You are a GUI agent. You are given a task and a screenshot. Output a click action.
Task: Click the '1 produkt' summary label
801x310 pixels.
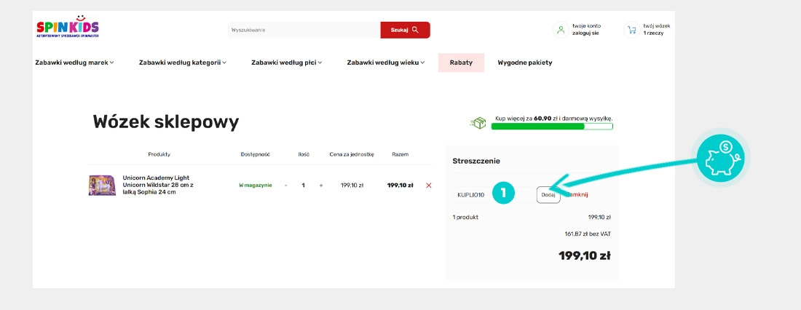click(465, 217)
